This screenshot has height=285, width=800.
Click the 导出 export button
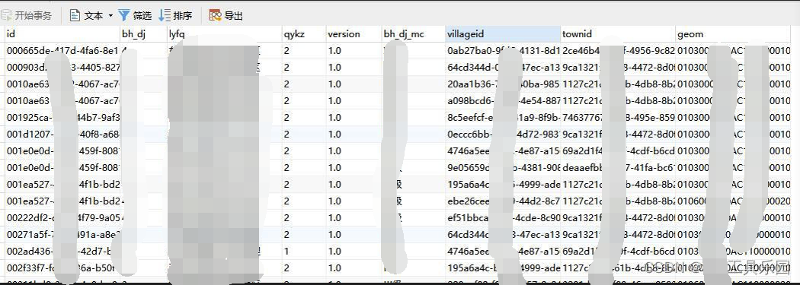pyautogui.click(x=226, y=16)
